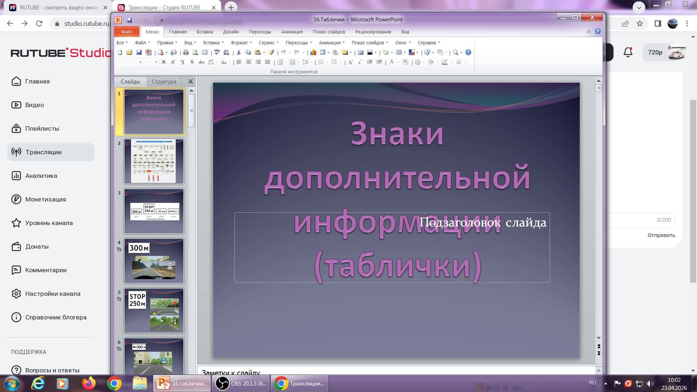
Task: Click Отправить in the chat panel
Action: pyautogui.click(x=661, y=235)
